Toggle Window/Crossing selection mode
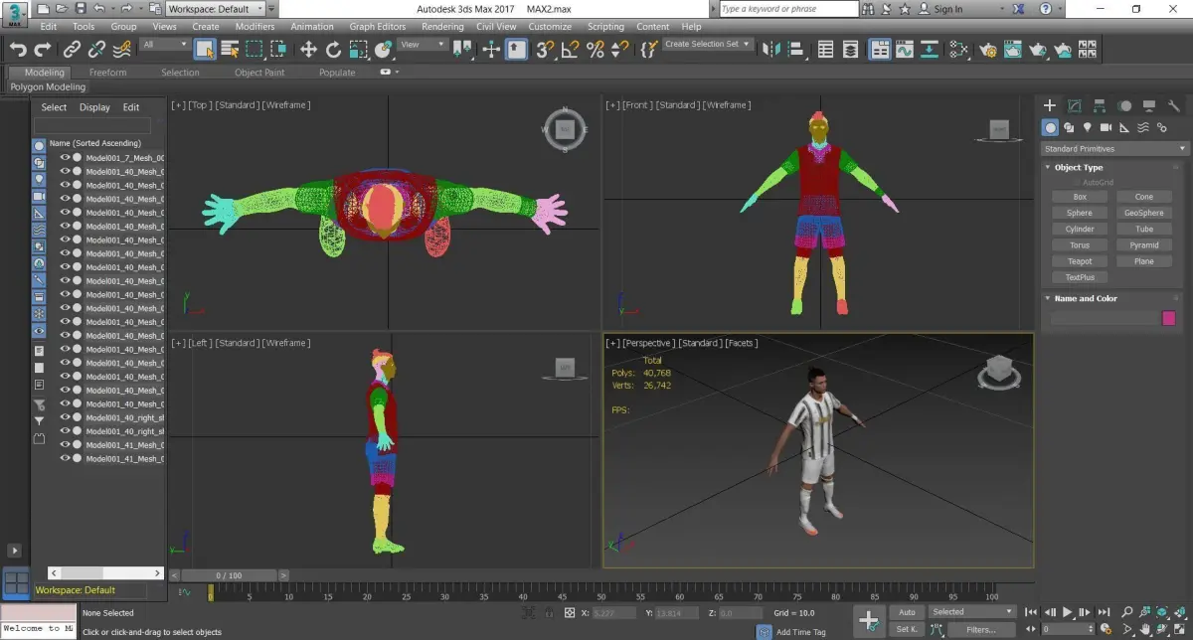 279,49
